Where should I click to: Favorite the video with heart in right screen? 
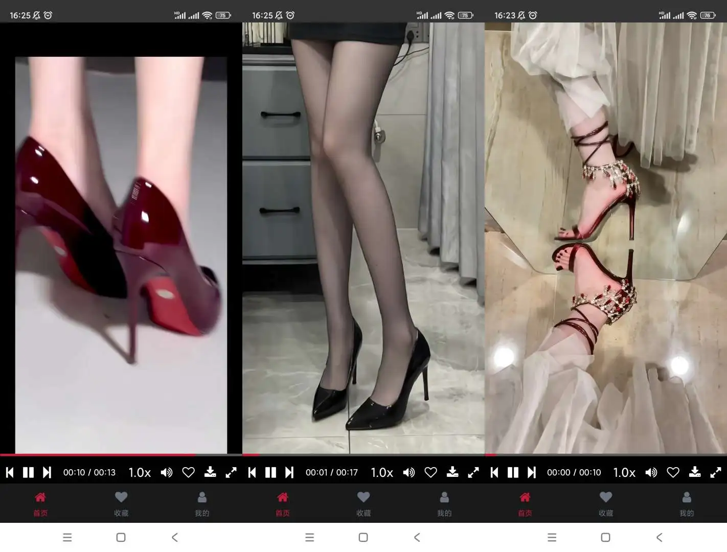[673, 472]
